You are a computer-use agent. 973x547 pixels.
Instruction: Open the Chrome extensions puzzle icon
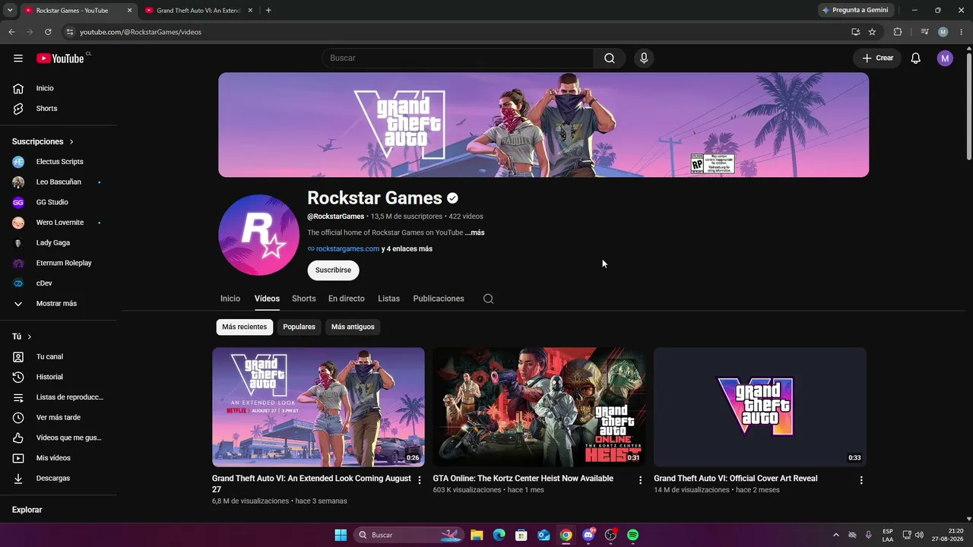coord(898,32)
